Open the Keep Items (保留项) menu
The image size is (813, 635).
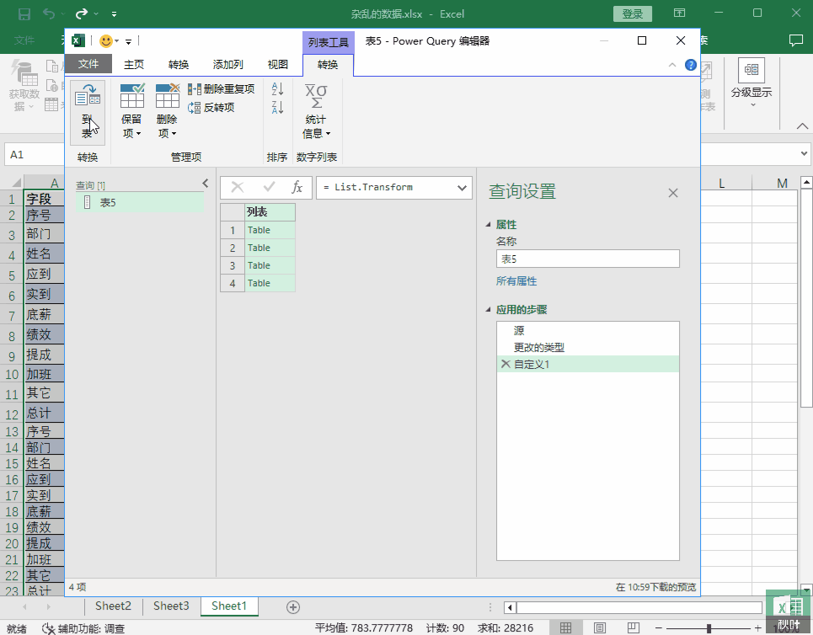pyautogui.click(x=131, y=112)
